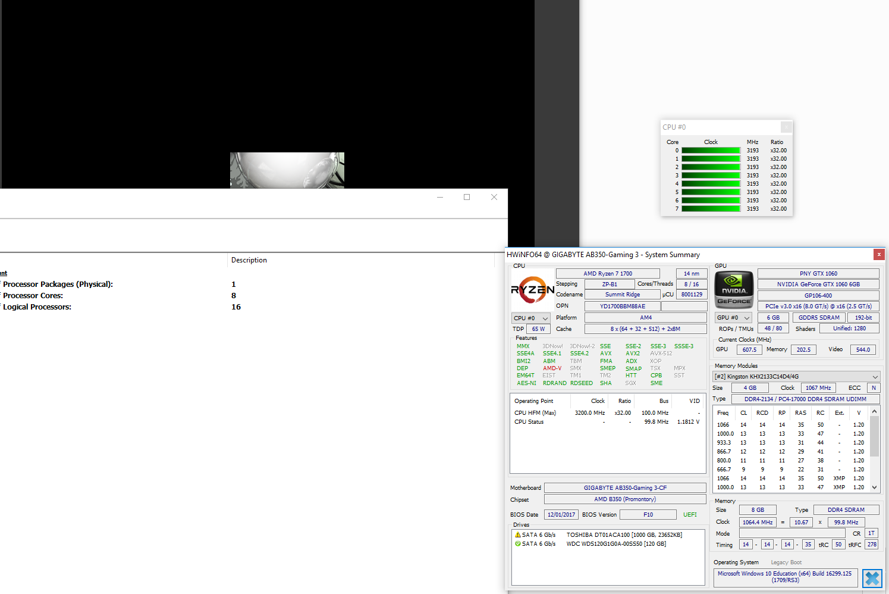Screen dimensions: 889x594
Task: Close the small CPU #0 clock window
Action: tap(786, 127)
